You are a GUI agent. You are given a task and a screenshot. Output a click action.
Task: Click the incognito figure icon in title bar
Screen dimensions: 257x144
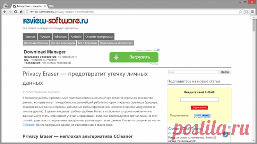6,6
